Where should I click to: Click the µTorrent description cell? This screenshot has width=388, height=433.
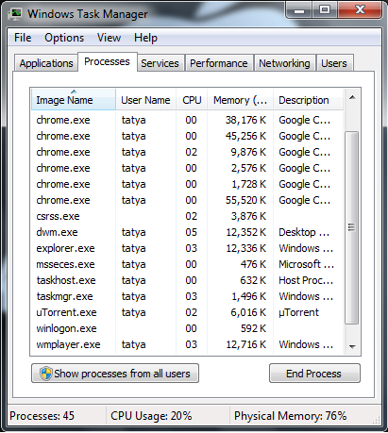click(298, 312)
